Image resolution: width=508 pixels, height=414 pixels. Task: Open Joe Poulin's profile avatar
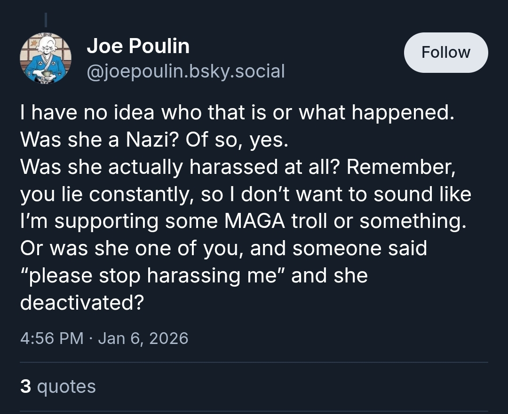point(45,58)
